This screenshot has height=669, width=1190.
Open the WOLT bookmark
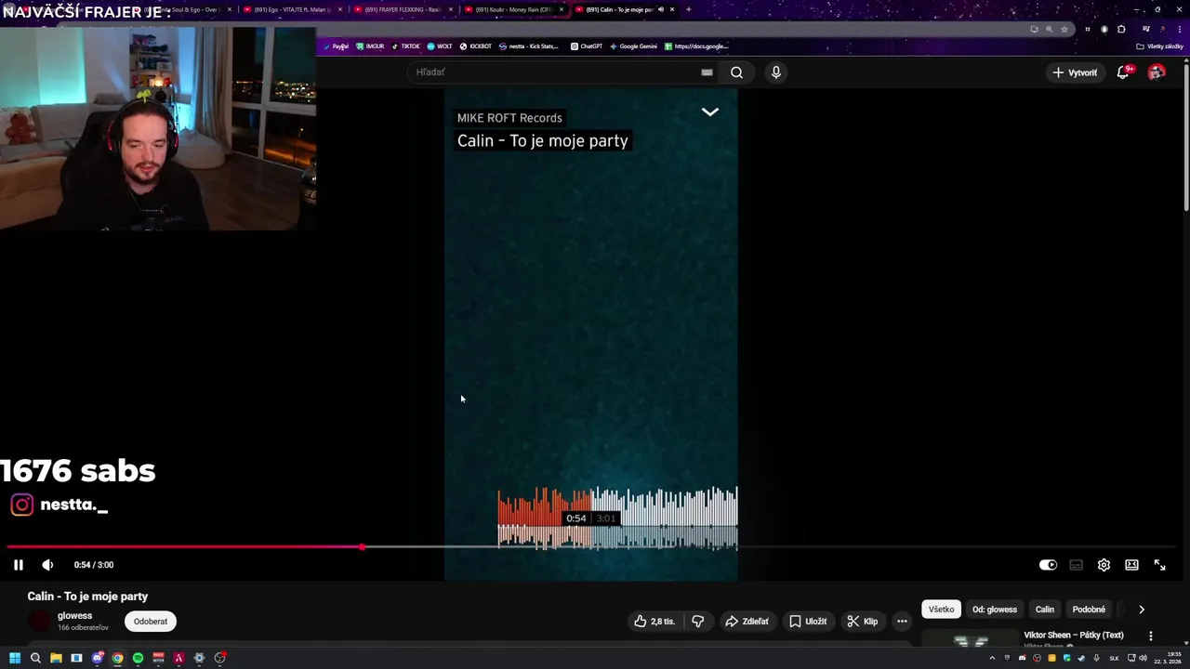(x=439, y=46)
